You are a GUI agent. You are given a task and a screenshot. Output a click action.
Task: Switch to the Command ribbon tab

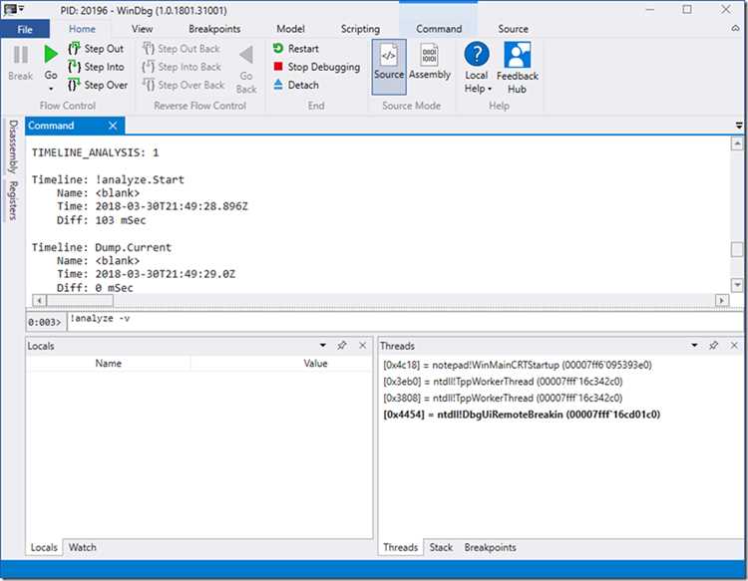[x=439, y=29]
